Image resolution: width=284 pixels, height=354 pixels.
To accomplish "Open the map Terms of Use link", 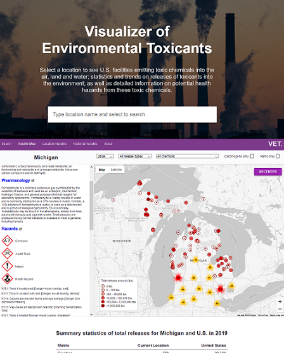I will tap(263, 315).
